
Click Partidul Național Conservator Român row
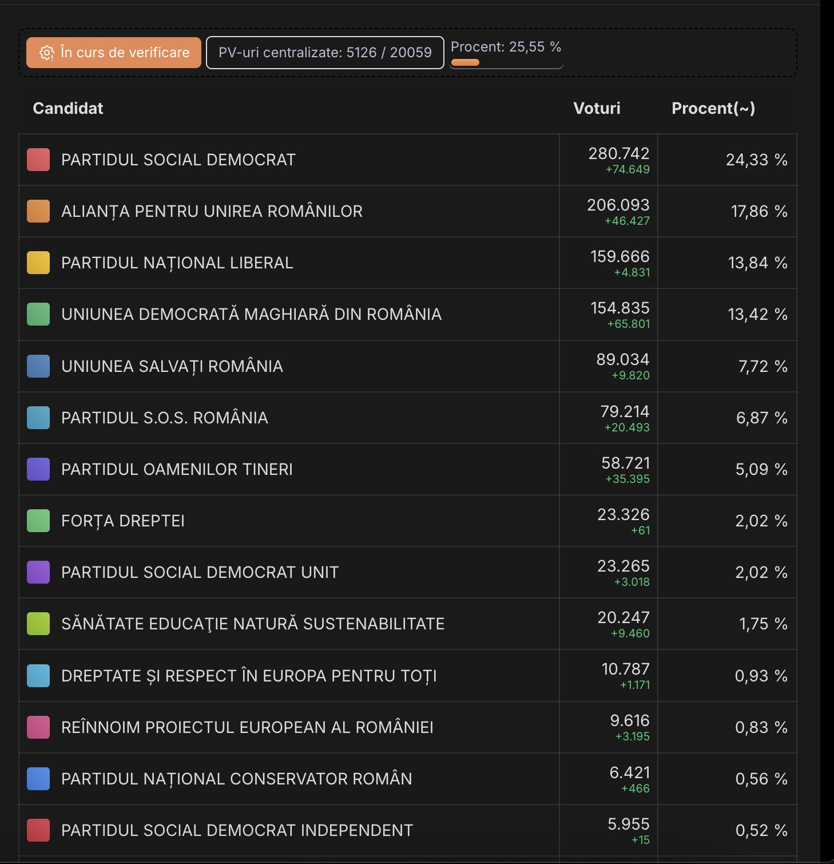pos(236,779)
